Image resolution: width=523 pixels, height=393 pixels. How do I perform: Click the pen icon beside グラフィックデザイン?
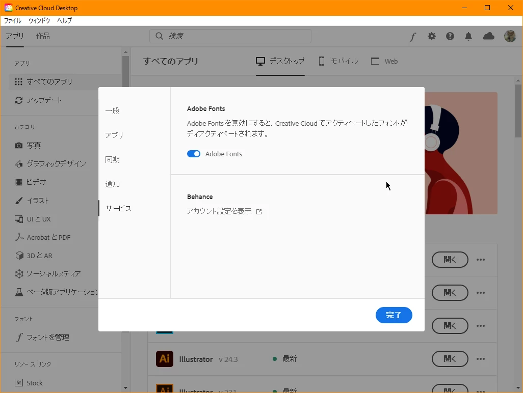19,163
